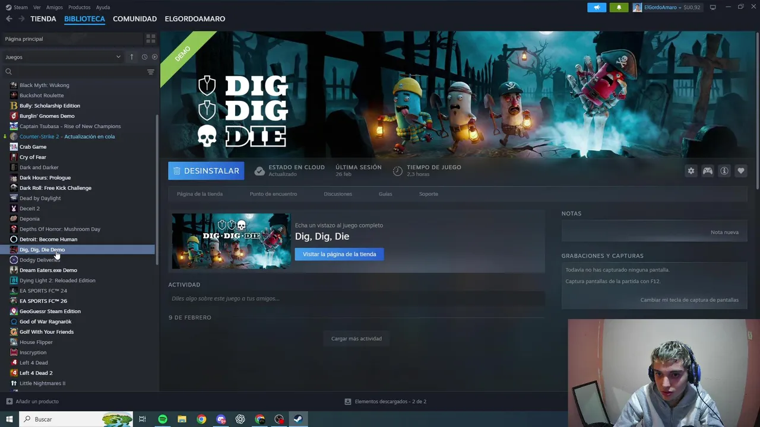Image resolution: width=760 pixels, height=427 pixels.
Task: Open the green notifications bell
Action: pyautogui.click(x=619, y=7)
